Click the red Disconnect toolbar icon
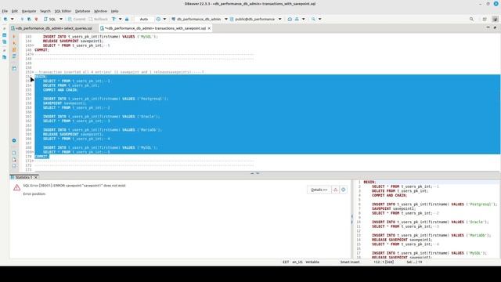The height and width of the screenshot is (282, 501). [36, 19]
